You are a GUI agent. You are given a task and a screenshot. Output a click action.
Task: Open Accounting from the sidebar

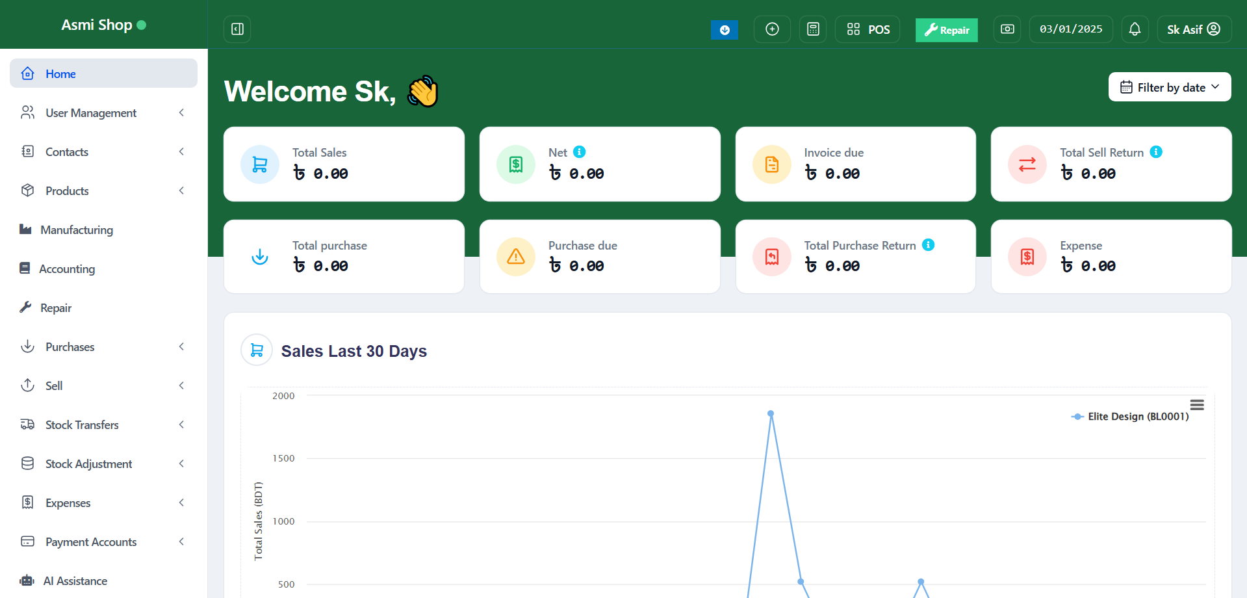(67, 269)
